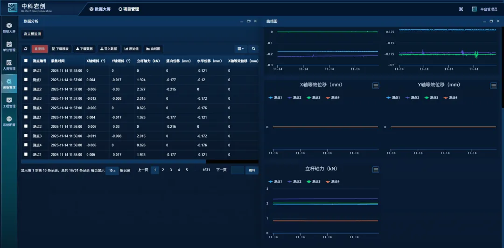Viewport: 504px width, 248px height.
Task: Go to 人员管理 in the sidebar
Action: click(9, 65)
